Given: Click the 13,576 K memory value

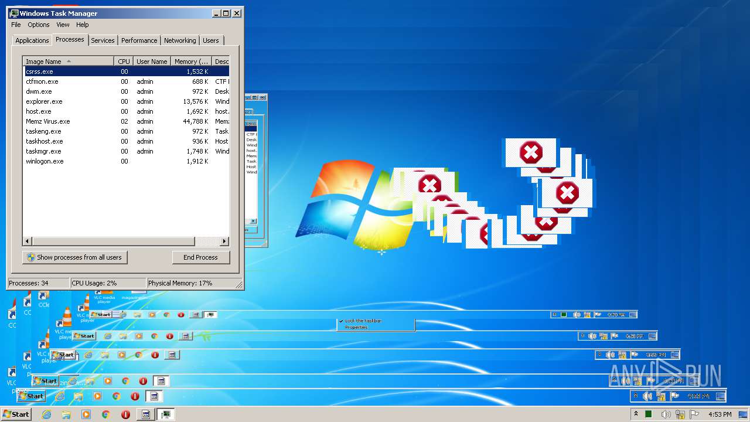Looking at the screenshot, I should tap(195, 101).
